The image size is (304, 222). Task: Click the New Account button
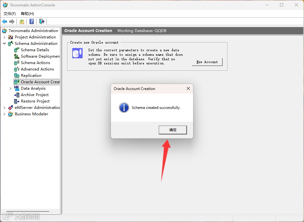(x=207, y=62)
